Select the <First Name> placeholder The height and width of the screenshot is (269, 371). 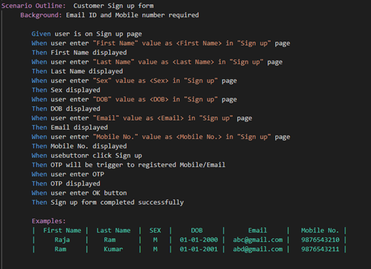click(x=199, y=44)
